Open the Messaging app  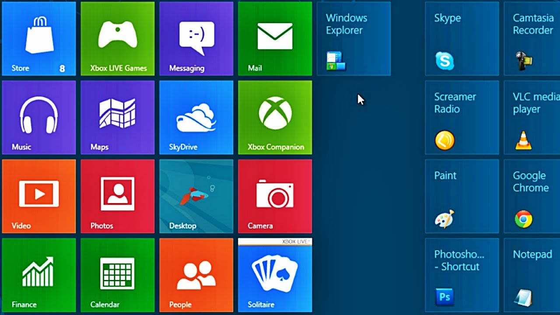click(x=196, y=38)
